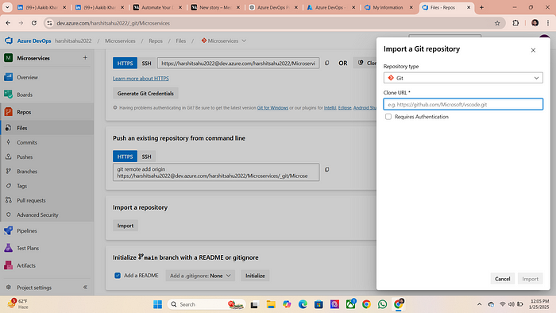
Task: Click the HTTPS clone URL text field
Action: point(238,63)
